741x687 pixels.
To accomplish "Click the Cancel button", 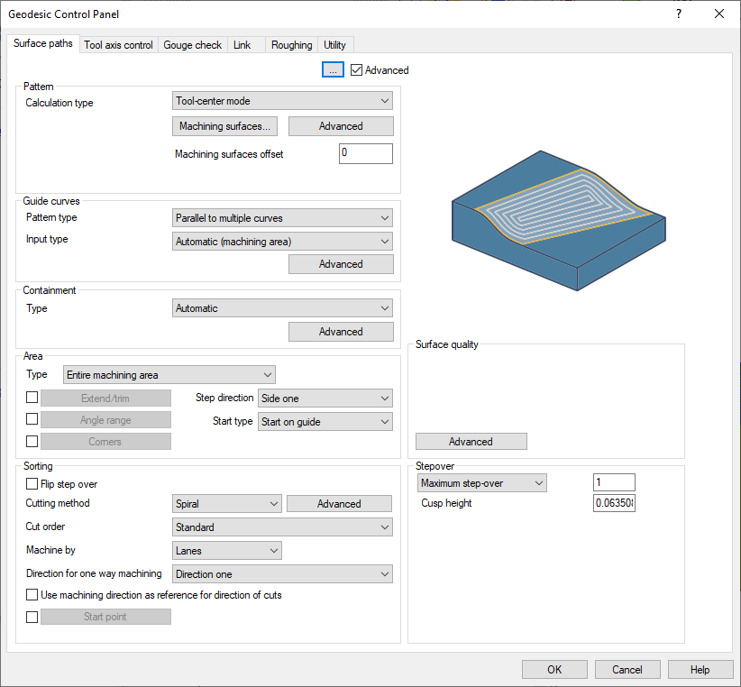I will pyautogui.click(x=627, y=670).
